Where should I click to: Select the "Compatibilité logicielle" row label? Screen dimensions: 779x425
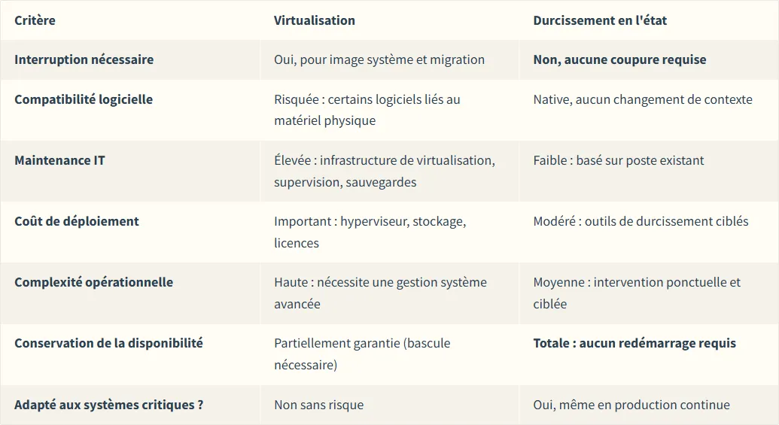84,99
